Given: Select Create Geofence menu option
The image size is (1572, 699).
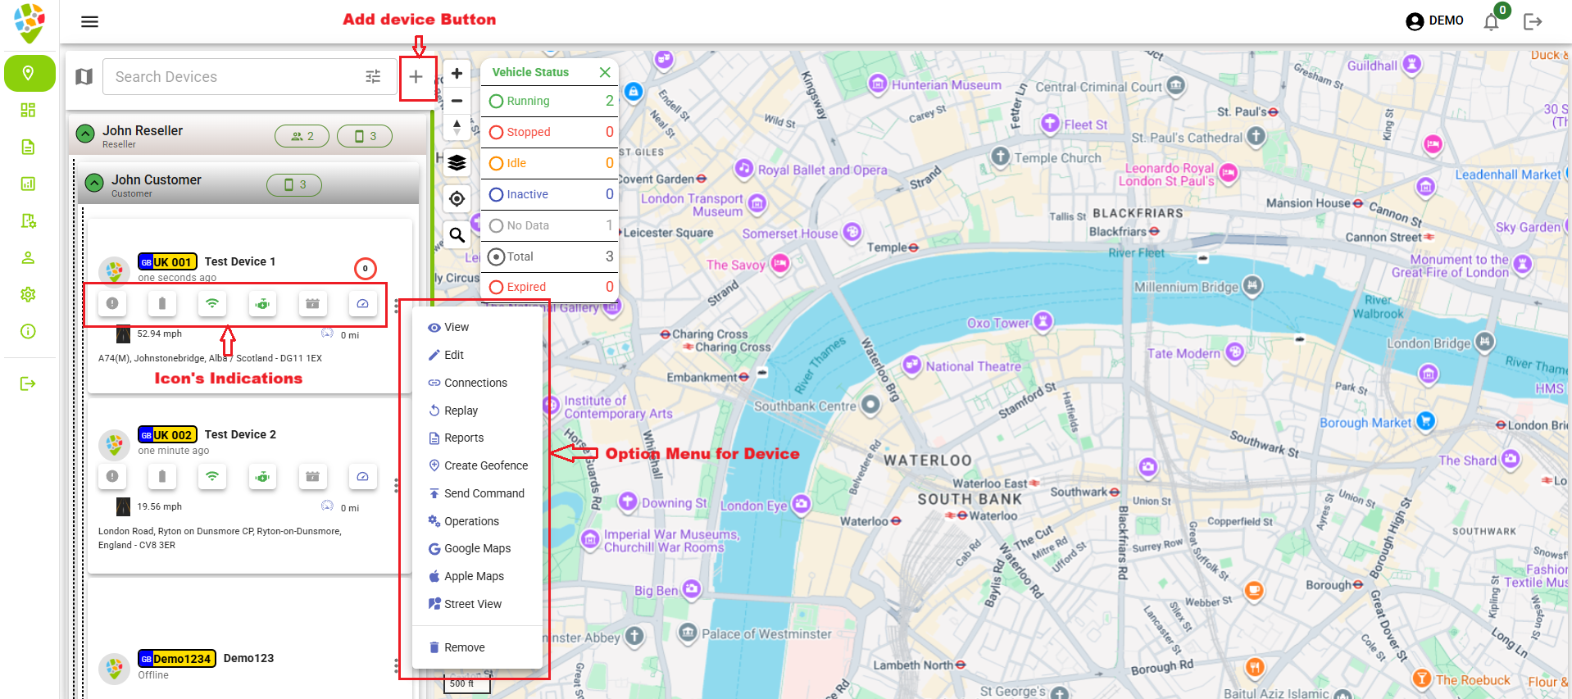Looking at the screenshot, I should click(x=485, y=465).
